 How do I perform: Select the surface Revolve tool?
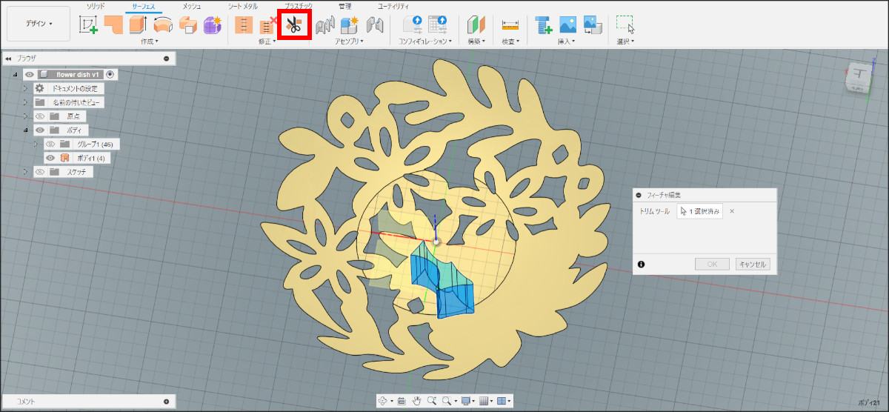pos(163,25)
